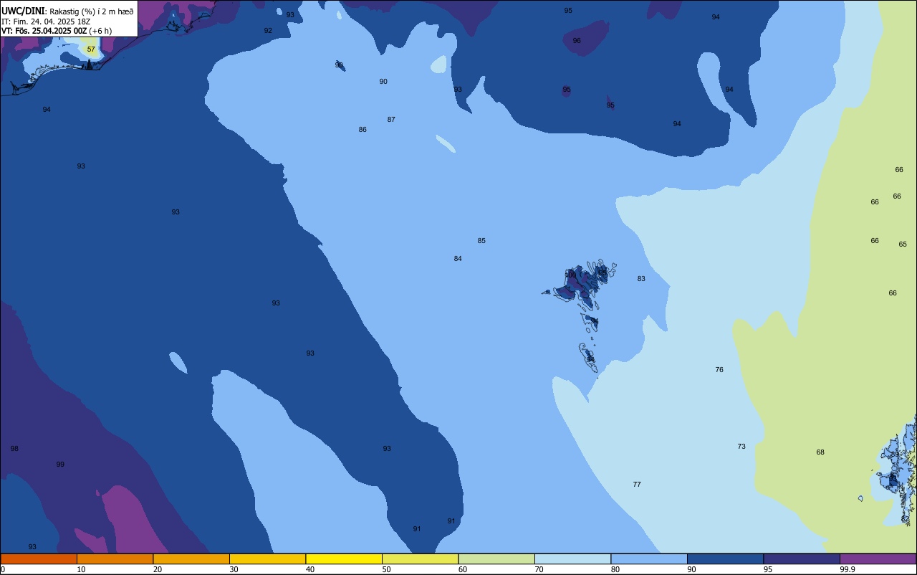The image size is (917, 575).
Task: Select the 95–99.9 indigo legend swatch
Action: pos(802,559)
